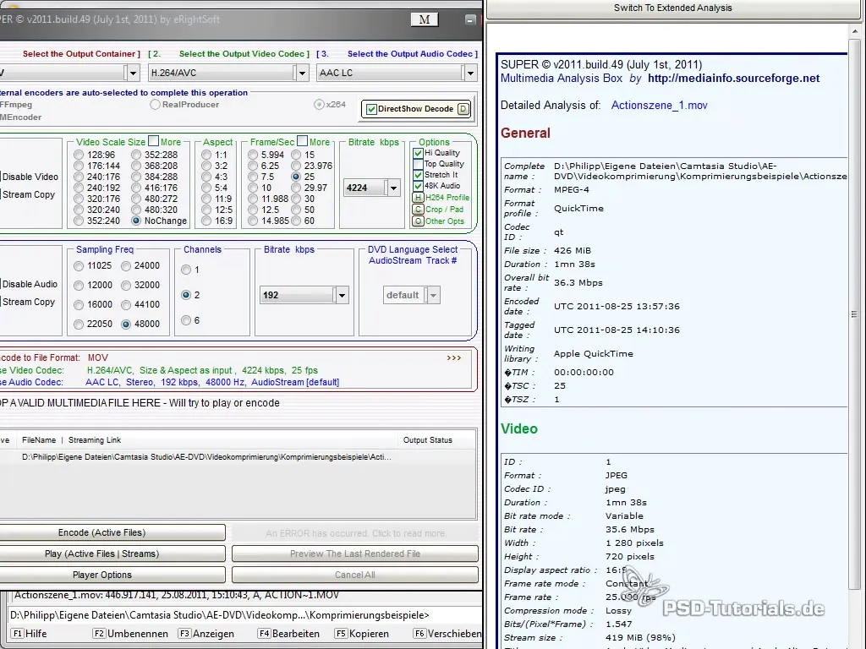Enable the Video Scale Size More checkbox
This screenshot has height=649, width=866.
pos(154,141)
